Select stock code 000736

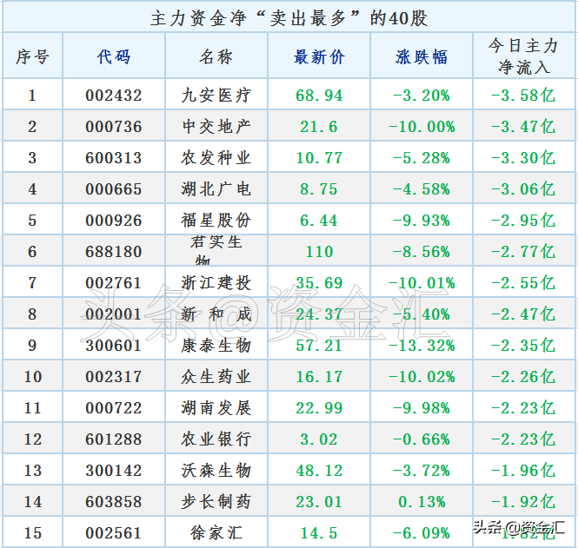click(114, 127)
